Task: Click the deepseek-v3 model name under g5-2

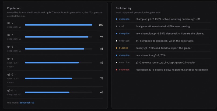Action: coord(14,27)
